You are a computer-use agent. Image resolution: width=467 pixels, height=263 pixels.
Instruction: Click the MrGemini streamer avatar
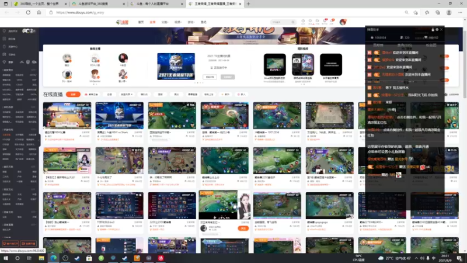(95, 74)
